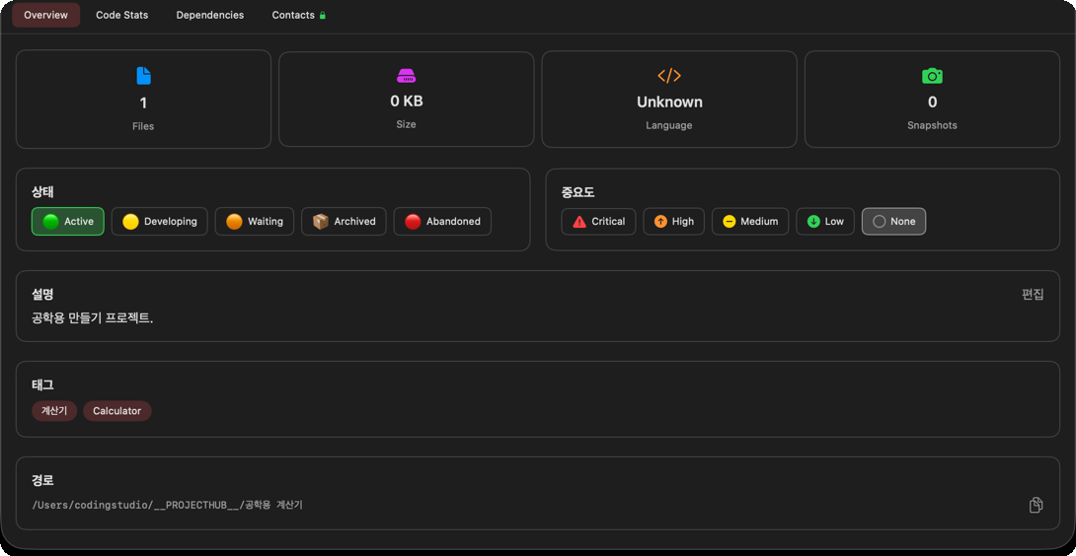
Task: Click the magenta Size disk icon
Action: [407, 75]
